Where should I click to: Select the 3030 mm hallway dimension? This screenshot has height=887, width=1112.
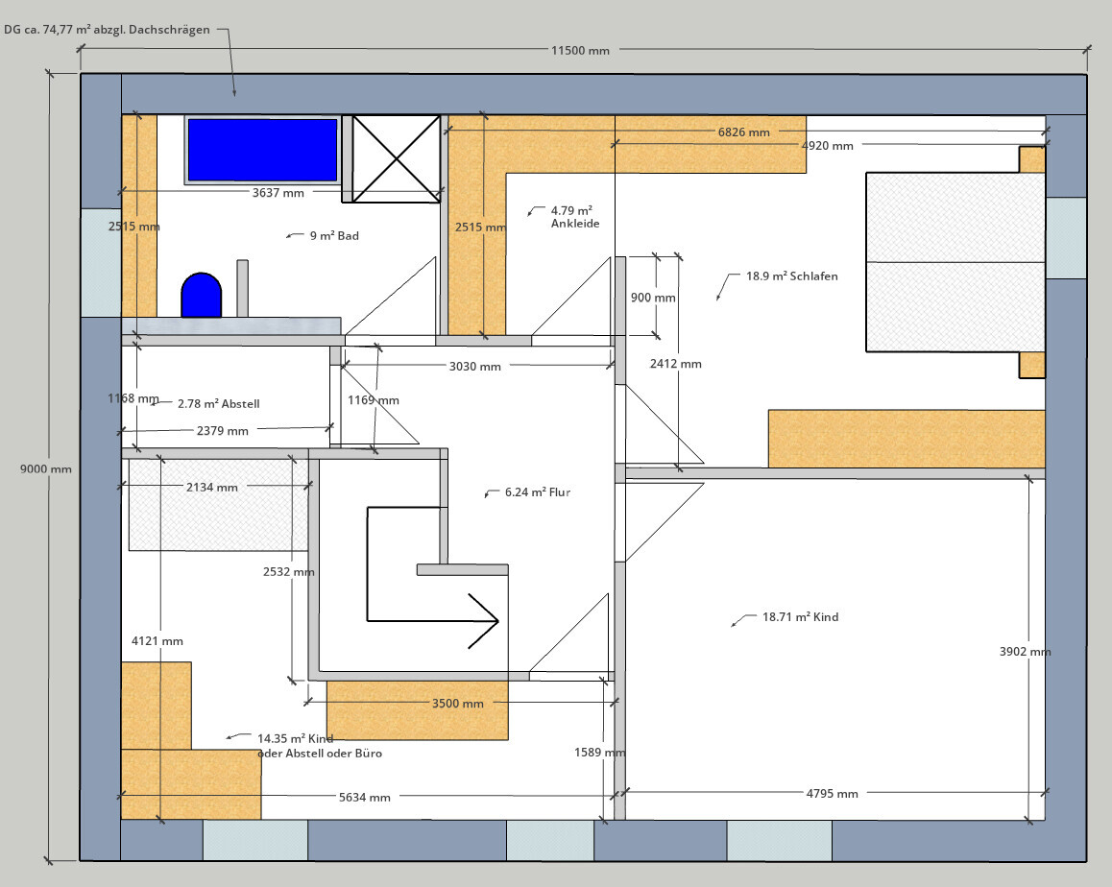[475, 367]
